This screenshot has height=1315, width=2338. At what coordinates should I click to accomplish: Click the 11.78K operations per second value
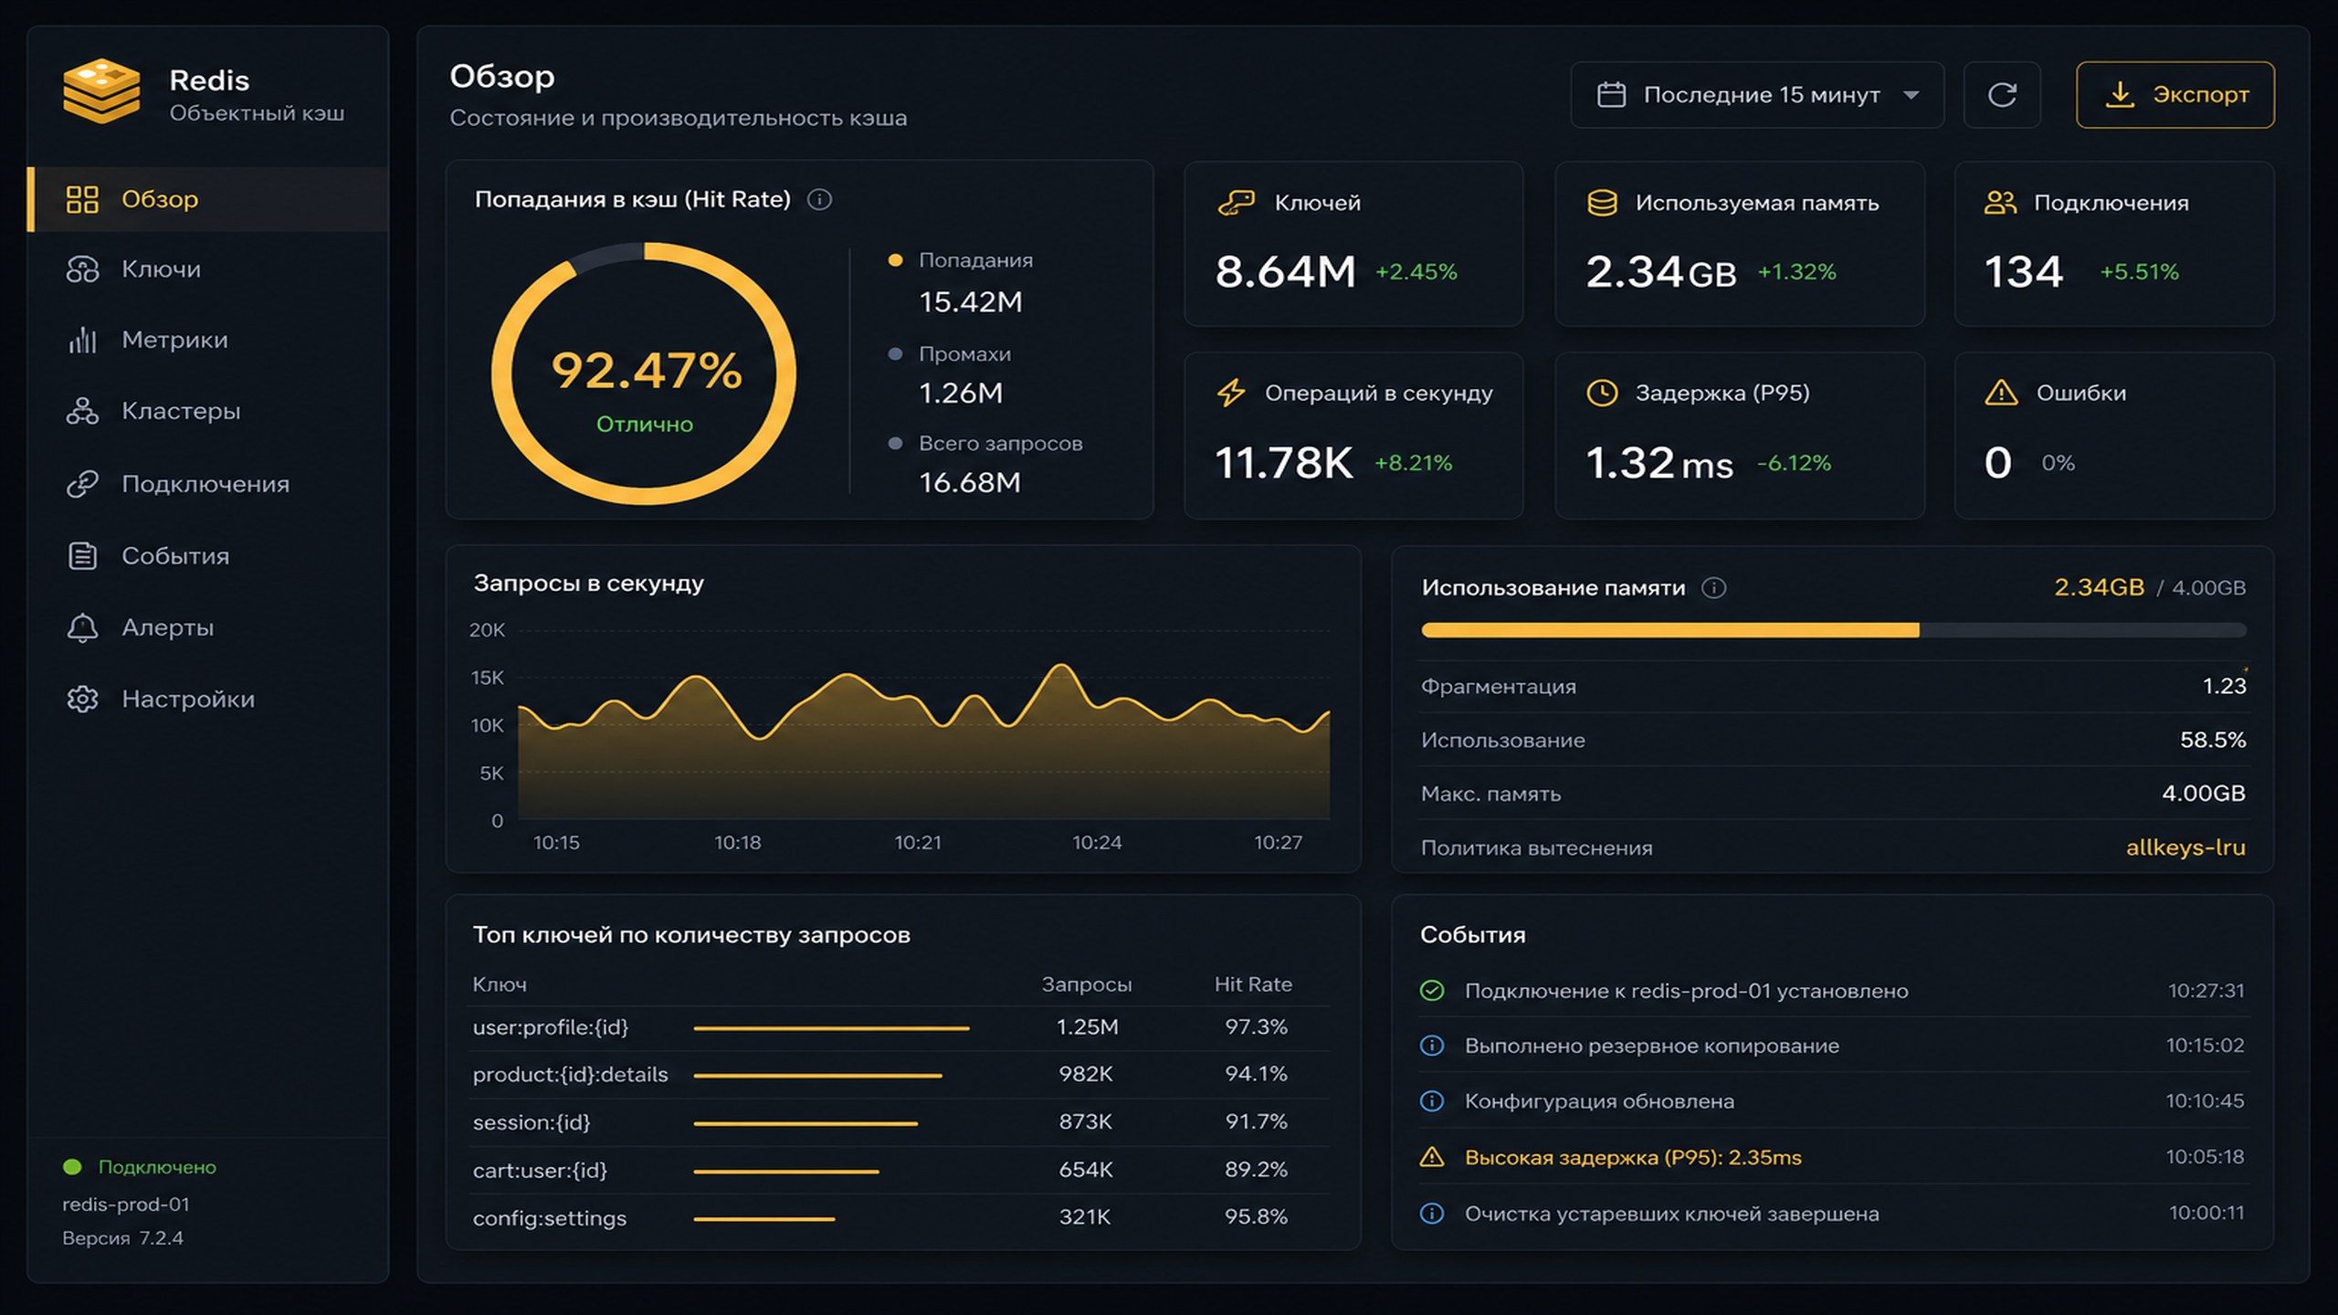click(1284, 463)
